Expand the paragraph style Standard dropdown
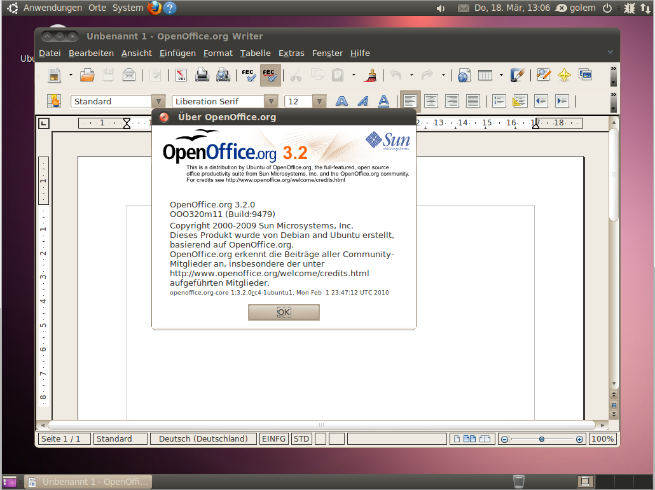 coord(158,101)
